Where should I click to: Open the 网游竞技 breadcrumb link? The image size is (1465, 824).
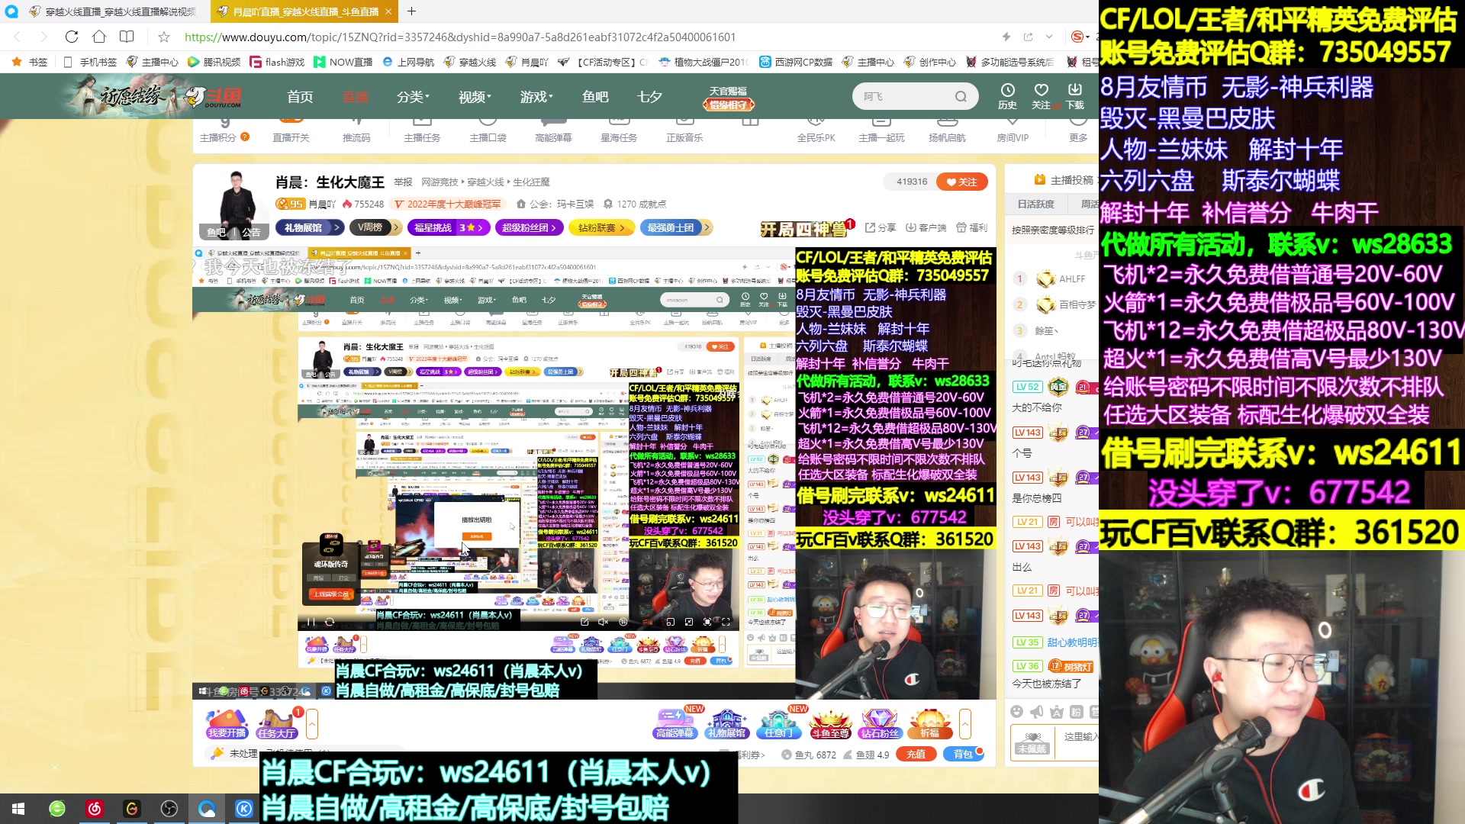tap(440, 182)
